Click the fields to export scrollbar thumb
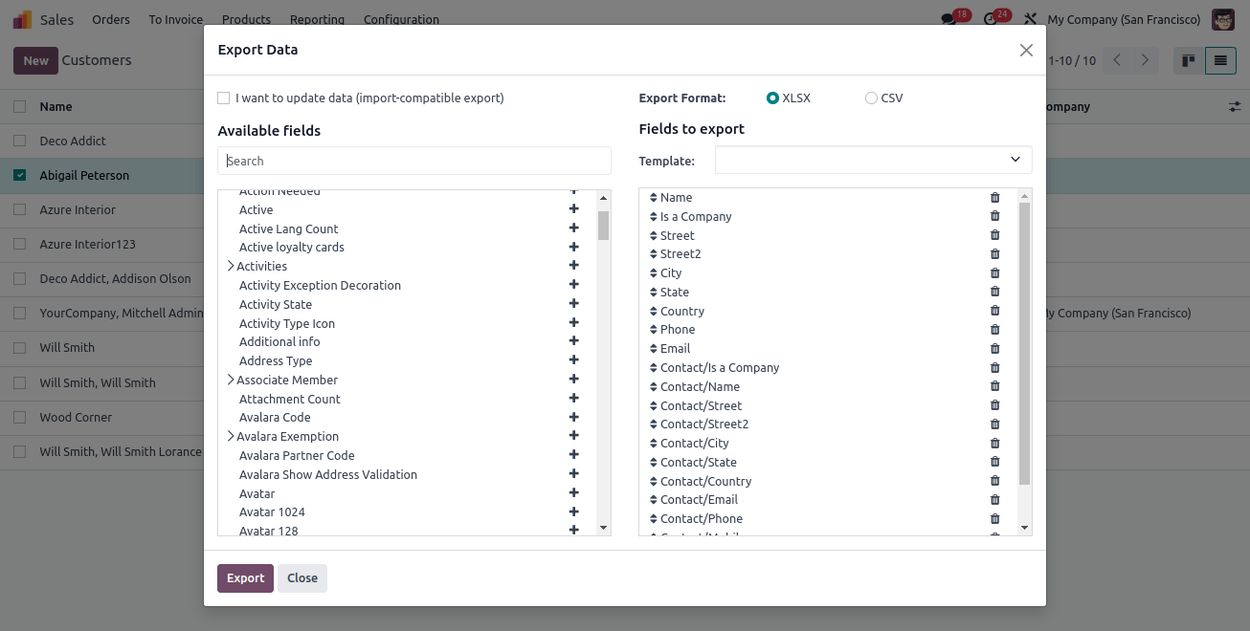Image resolution: width=1250 pixels, height=631 pixels. click(x=1024, y=344)
